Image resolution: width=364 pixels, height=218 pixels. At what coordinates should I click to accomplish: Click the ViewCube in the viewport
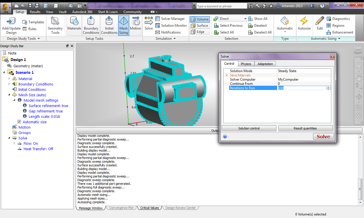(358, 49)
